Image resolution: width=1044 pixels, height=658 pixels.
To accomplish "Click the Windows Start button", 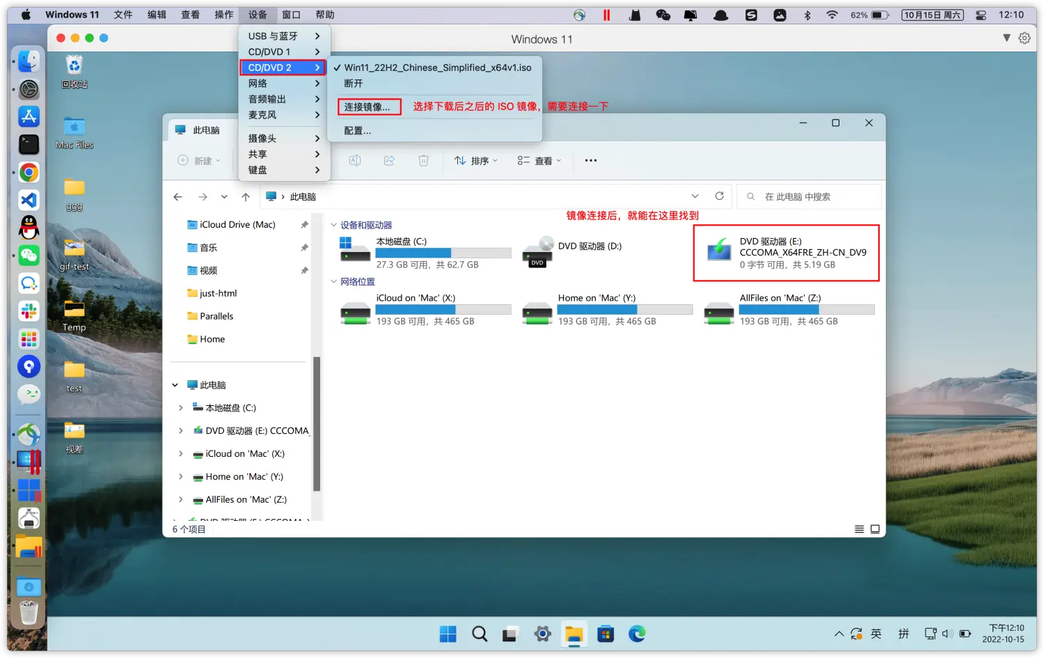I will tap(448, 634).
